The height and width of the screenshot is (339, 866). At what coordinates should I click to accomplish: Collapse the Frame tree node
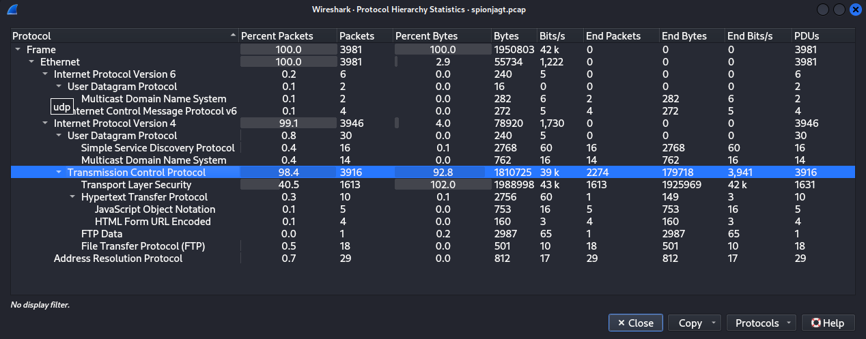coord(17,50)
